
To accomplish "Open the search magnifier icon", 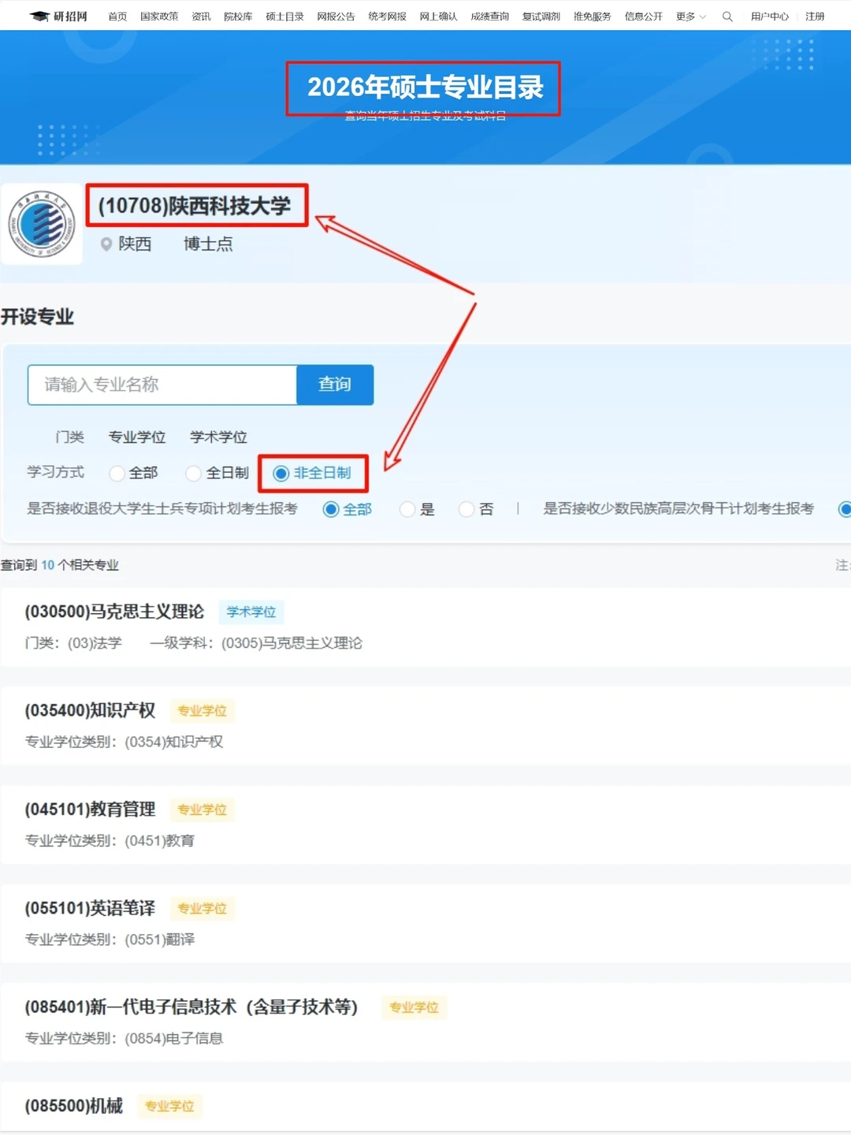I will (x=727, y=16).
